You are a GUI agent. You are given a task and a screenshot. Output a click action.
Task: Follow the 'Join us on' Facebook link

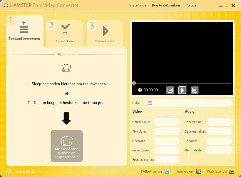pos(185,171)
